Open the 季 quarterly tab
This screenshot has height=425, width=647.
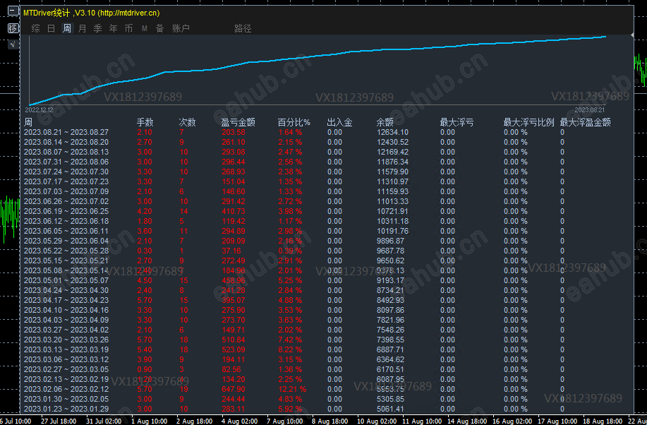coord(98,28)
